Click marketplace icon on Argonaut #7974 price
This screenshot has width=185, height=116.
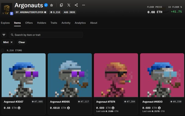click(113, 108)
